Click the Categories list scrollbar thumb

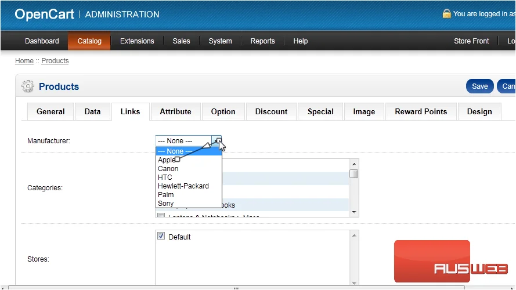(x=354, y=173)
